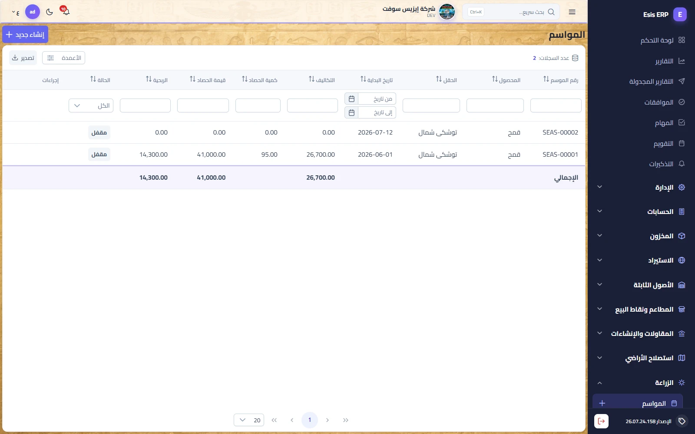
Task: Open الحالة filter dropdown 'الكل'
Action: point(91,105)
